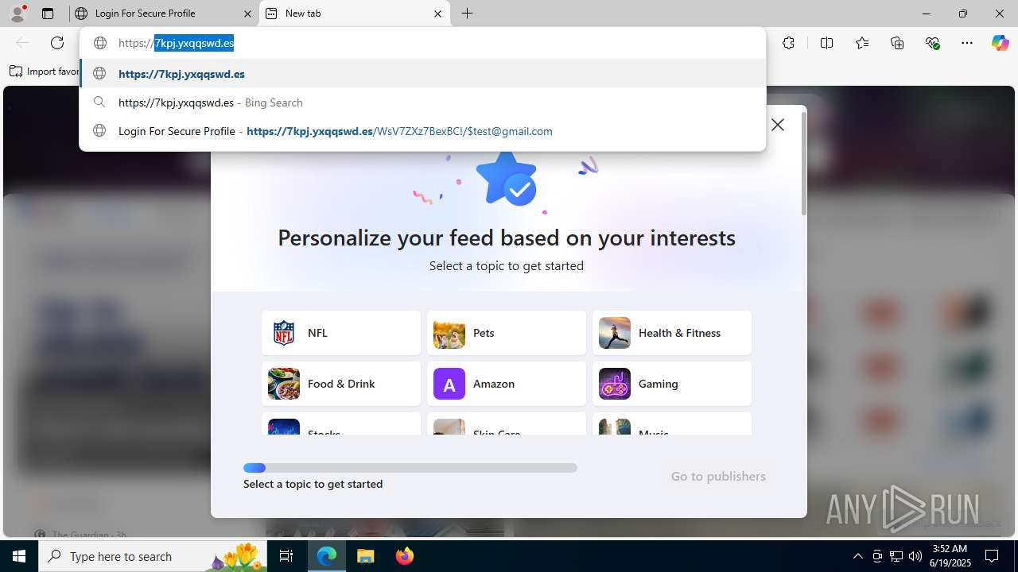1018x572 pixels.
Task: Open the Extensions puzzle icon
Action: tap(788, 43)
